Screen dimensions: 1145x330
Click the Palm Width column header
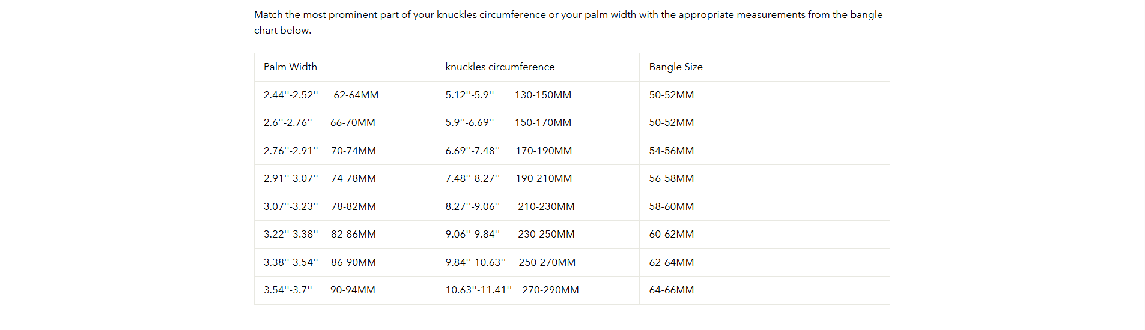click(345, 67)
